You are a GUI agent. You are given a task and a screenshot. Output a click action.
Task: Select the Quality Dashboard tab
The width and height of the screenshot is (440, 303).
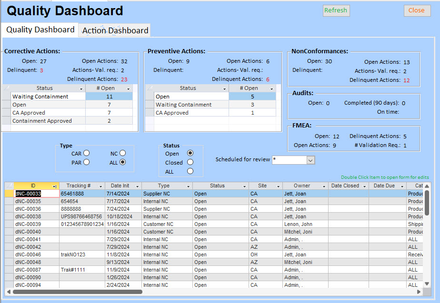[x=40, y=29]
